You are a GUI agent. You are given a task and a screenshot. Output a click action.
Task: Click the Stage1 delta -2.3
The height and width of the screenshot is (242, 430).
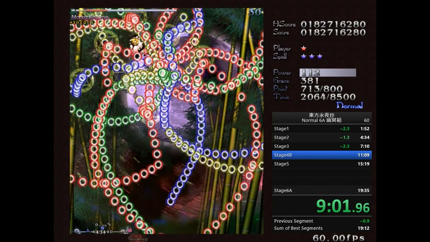point(345,129)
